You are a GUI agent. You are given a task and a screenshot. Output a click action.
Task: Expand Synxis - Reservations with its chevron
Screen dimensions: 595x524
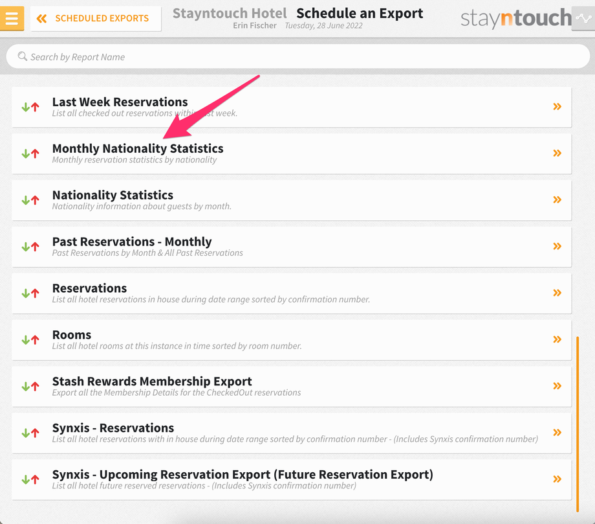pyautogui.click(x=557, y=433)
